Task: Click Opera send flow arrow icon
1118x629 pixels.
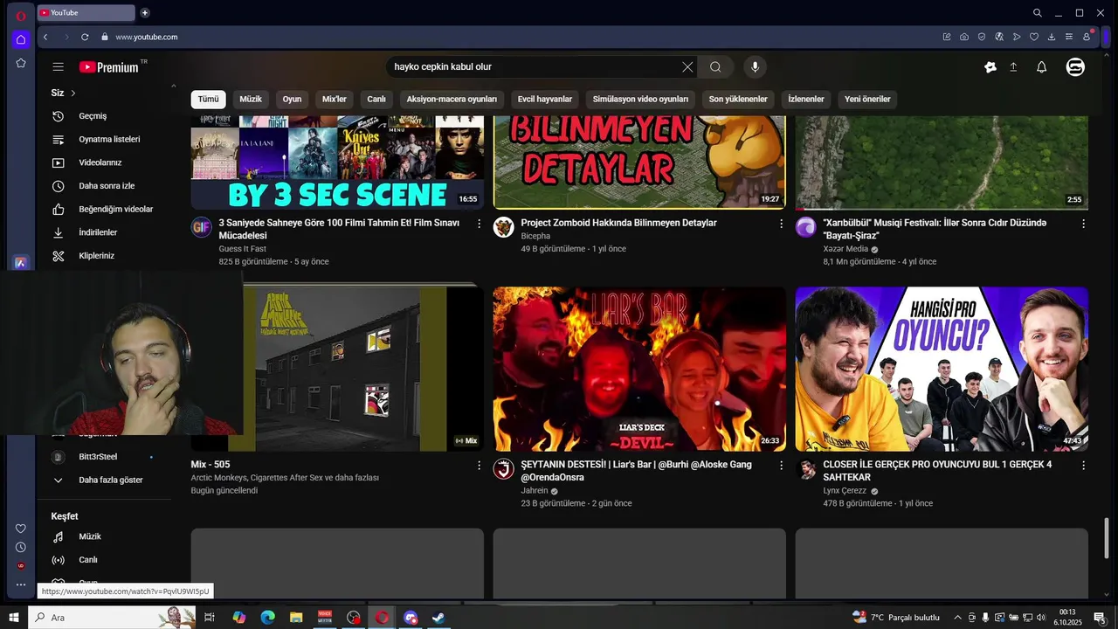Action: point(1017,37)
